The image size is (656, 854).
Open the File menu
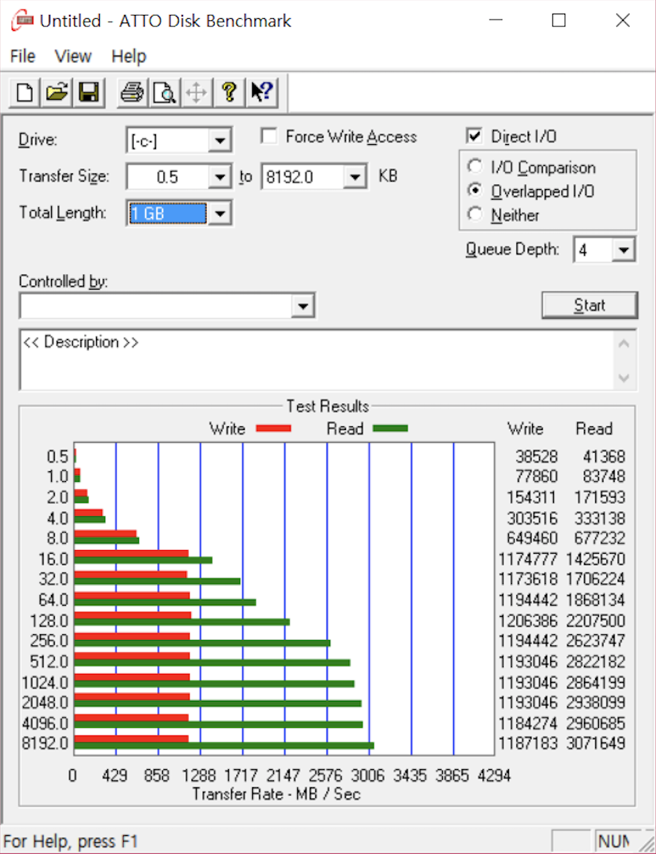23,56
